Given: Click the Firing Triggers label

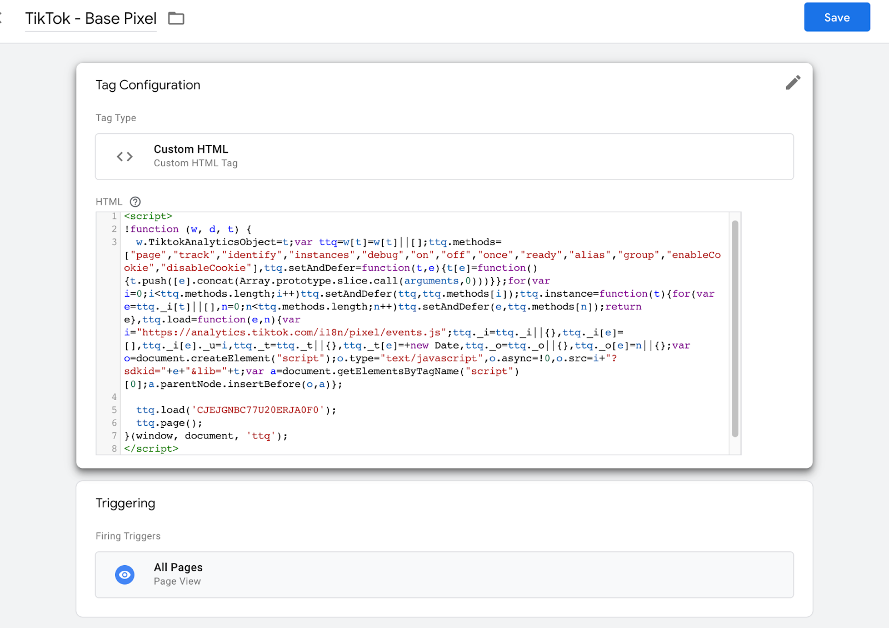Looking at the screenshot, I should pyautogui.click(x=128, y=536).
